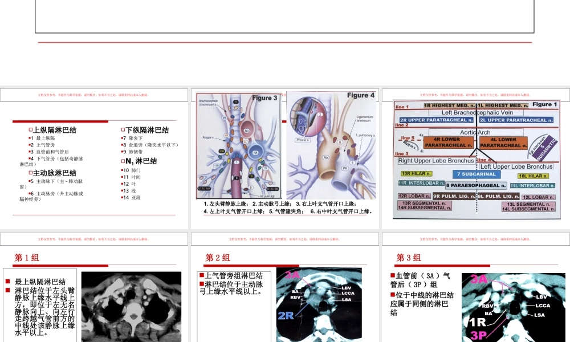Click the 1R HIGHEST MED. n. label
The height and width of the screenshot is (342, 570).
pos(449,105)
